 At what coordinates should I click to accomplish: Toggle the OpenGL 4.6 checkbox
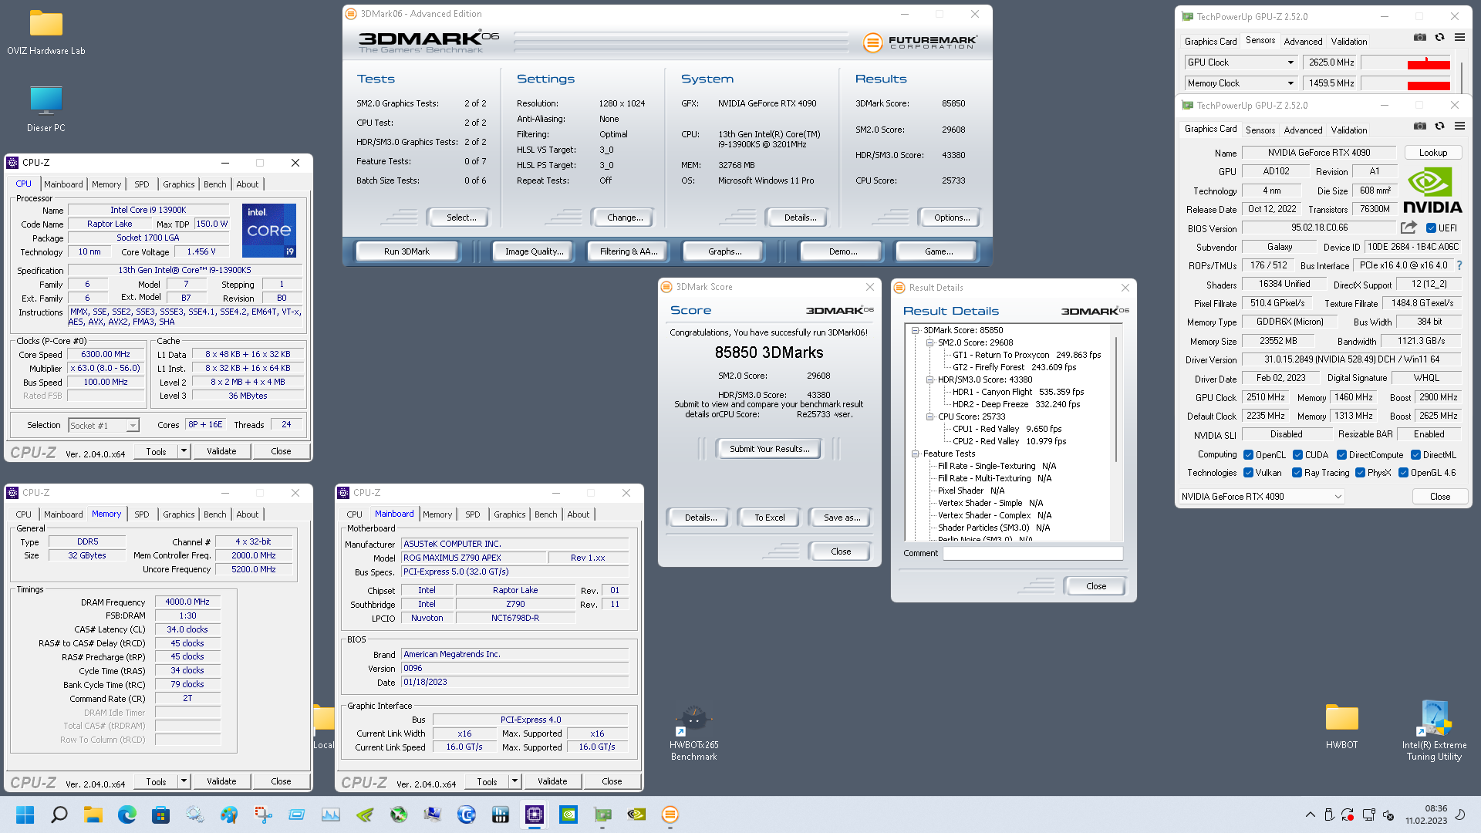[x=1403, y=473]
